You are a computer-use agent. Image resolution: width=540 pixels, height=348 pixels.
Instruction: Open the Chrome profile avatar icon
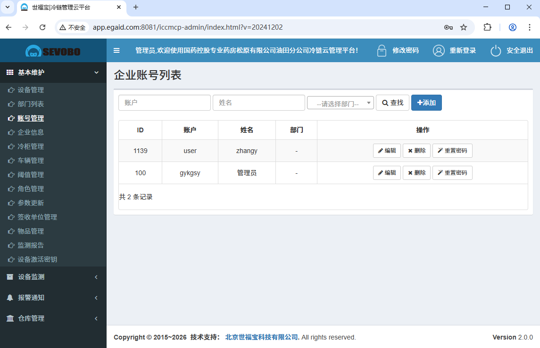pos(513,27)
